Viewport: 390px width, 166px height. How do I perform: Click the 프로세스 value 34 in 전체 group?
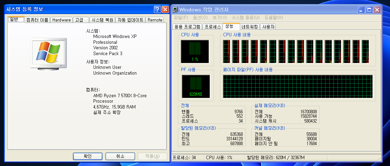[x=241, y=121]
